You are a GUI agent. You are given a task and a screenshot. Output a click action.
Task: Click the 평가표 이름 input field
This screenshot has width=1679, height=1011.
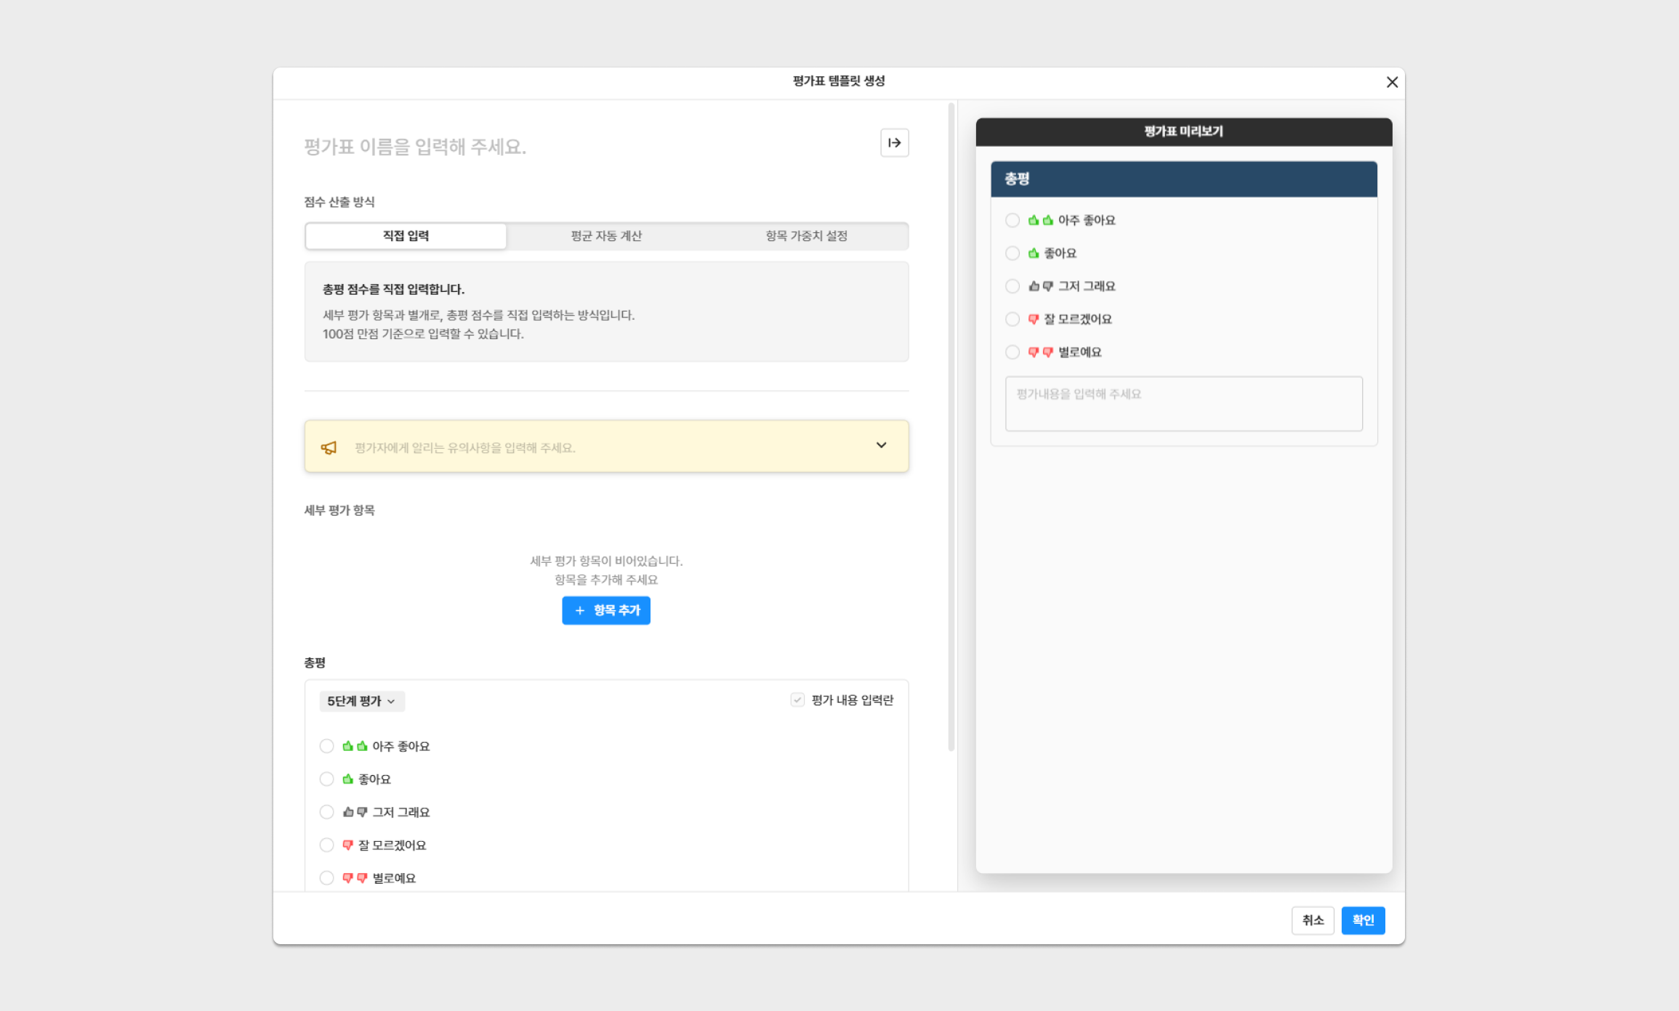pyautogui.click(x=581, y=147)
